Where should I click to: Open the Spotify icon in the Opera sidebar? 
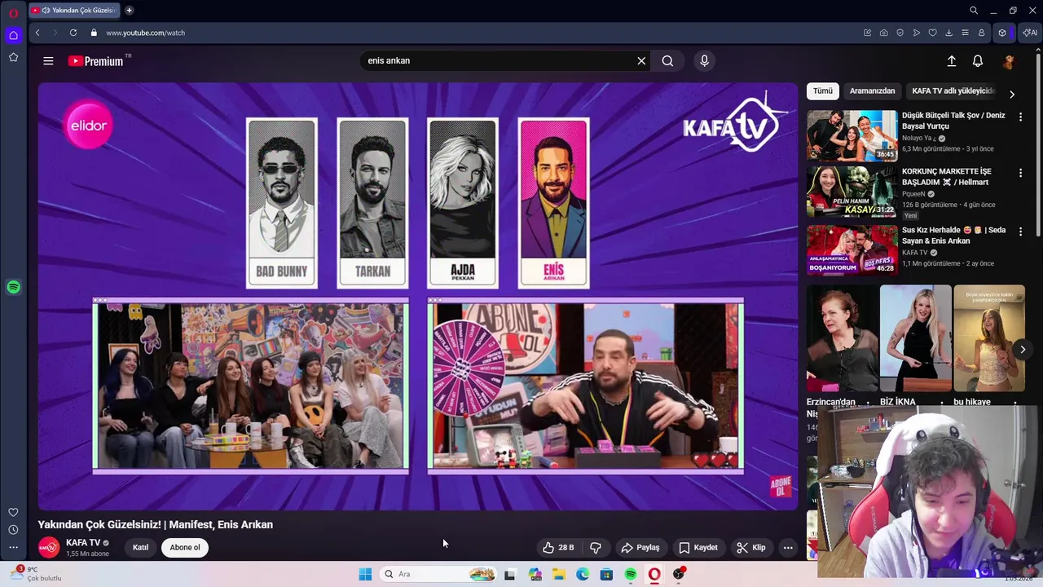13,287
